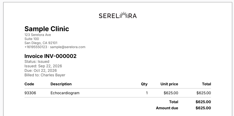Screen dimensions: 234x116
Task: Click the SERELORA brand wordmark
Action: click(118, 15)
